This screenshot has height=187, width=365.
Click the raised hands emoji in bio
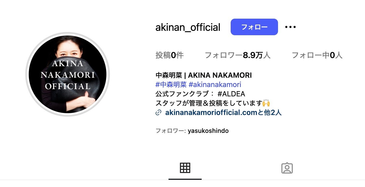(x=266, y=103)
